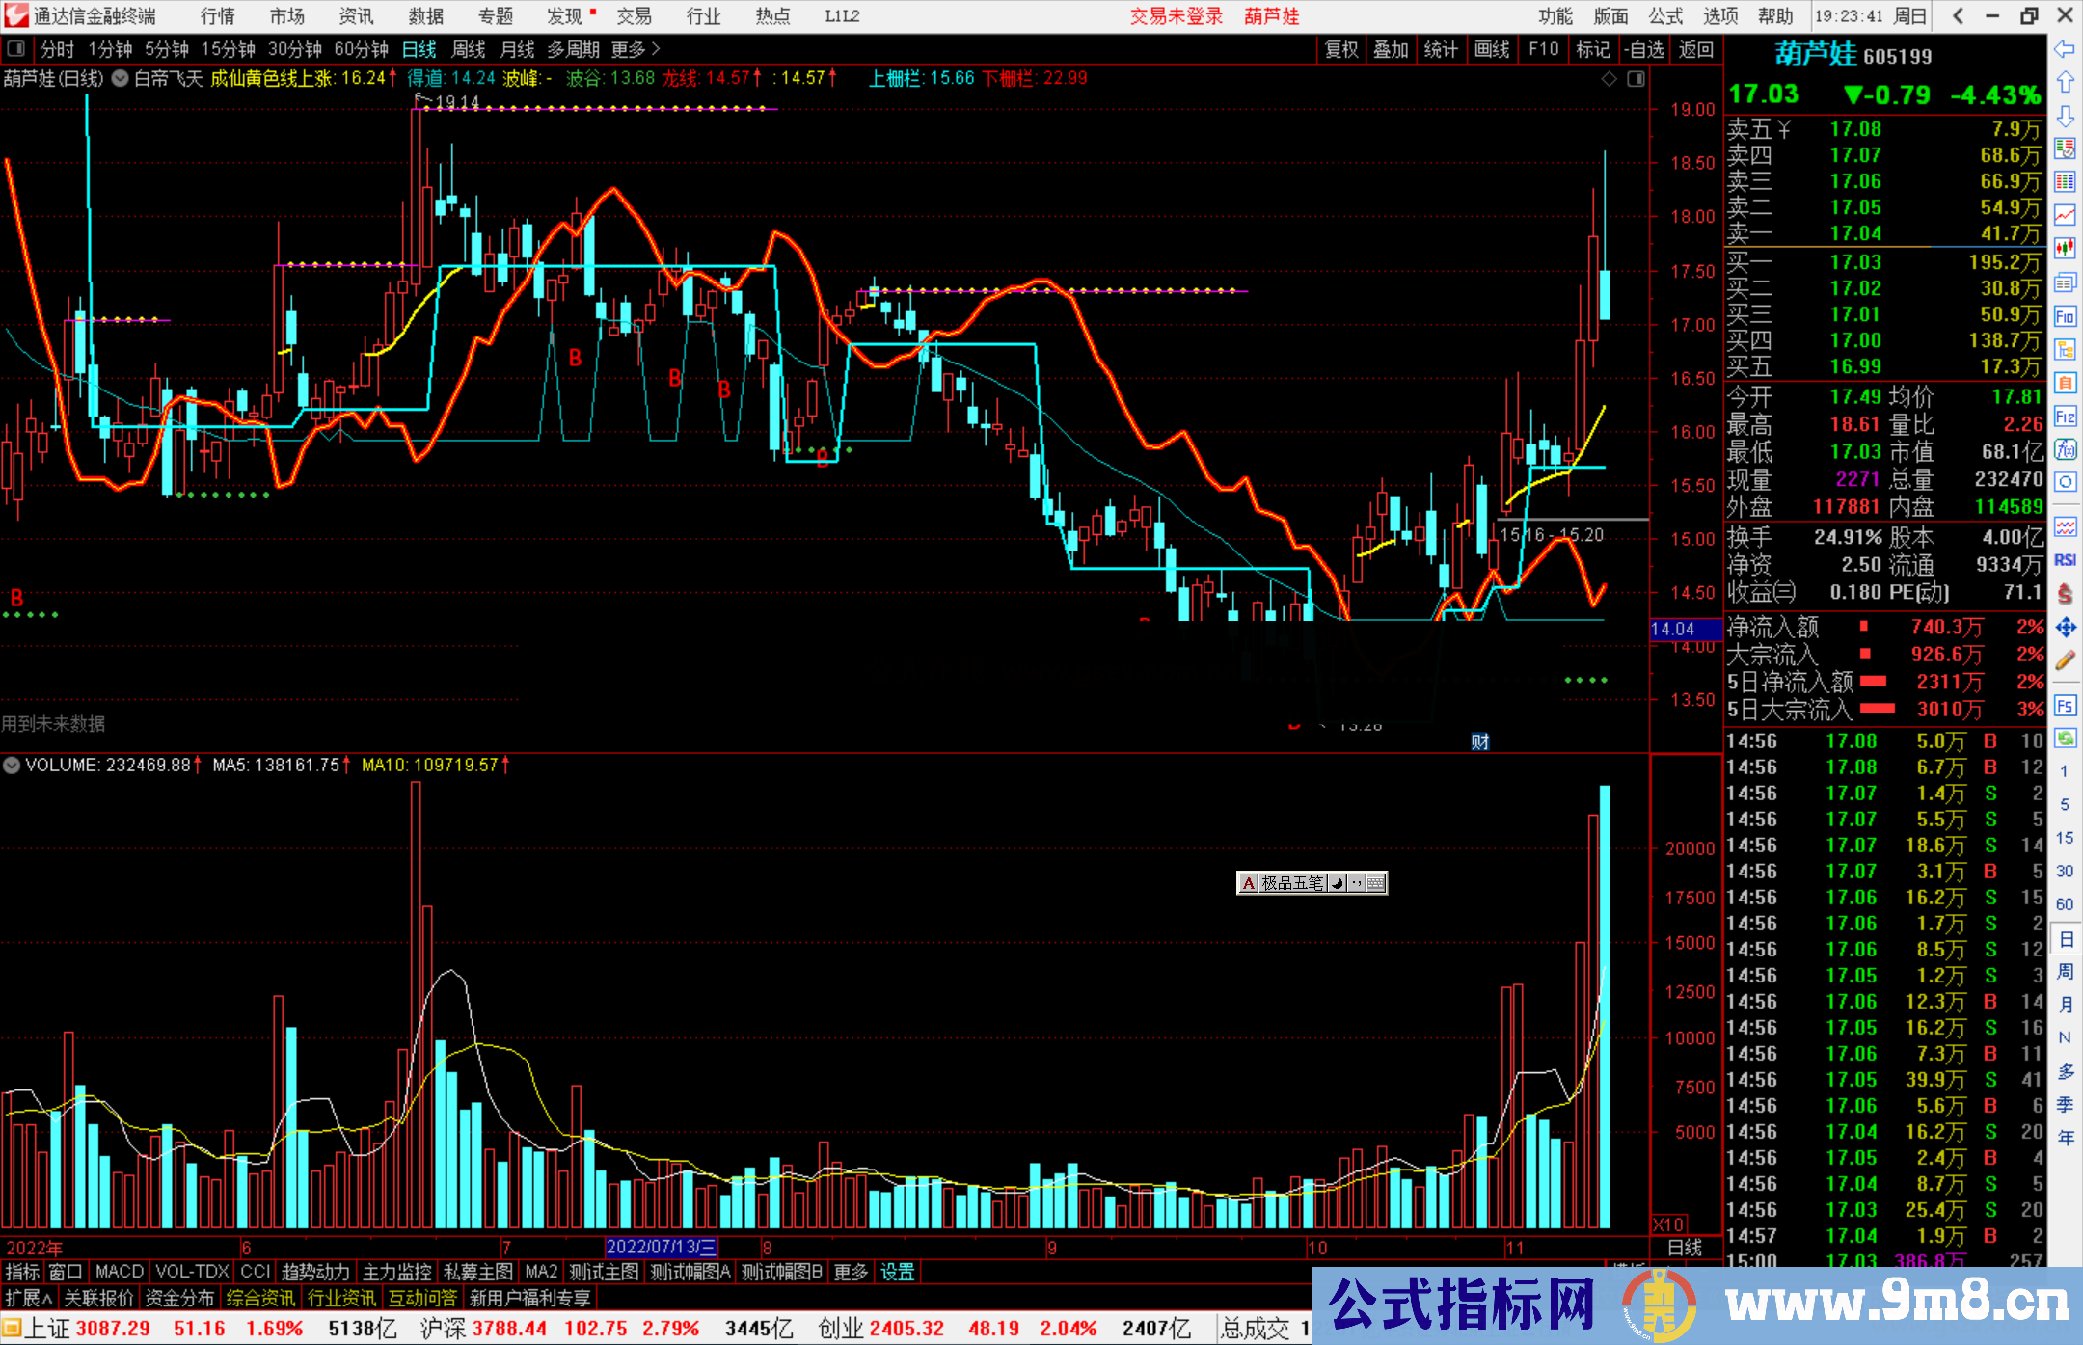Click the back arrow icon in right sidebar
The width and height of the screenshot is (2083, 1345).
point(2065,49)
